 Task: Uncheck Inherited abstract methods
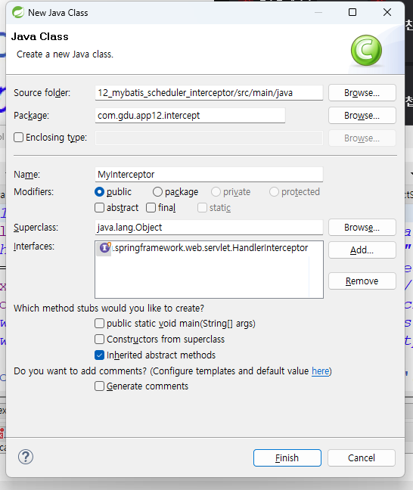pos(99,355)
